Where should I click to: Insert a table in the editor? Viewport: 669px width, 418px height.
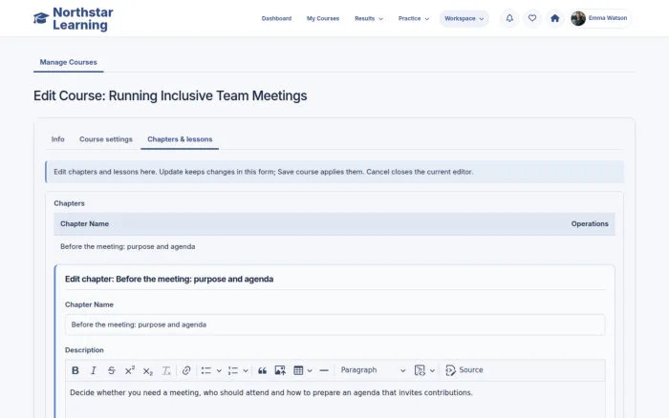298,370
